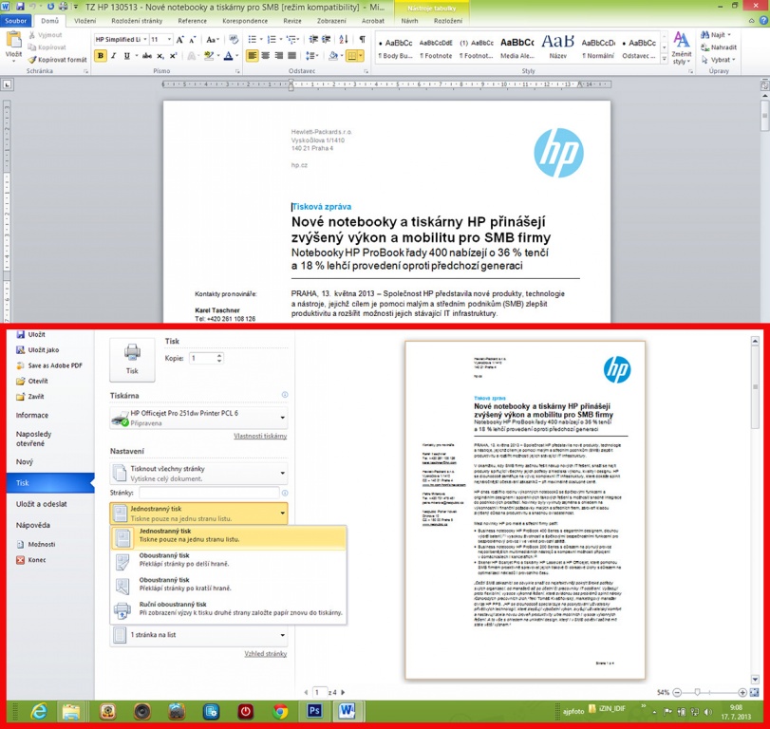Image resolution: width=770 pixels, height=729 pixels.
Task: Click inside the Kopie copies field
Action: 201,359
